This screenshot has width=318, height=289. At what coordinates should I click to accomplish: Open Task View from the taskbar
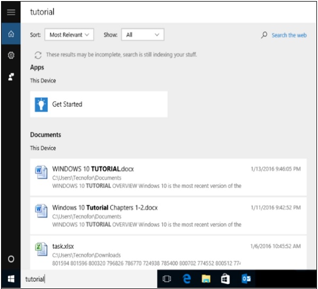click(x=167, y=278)
